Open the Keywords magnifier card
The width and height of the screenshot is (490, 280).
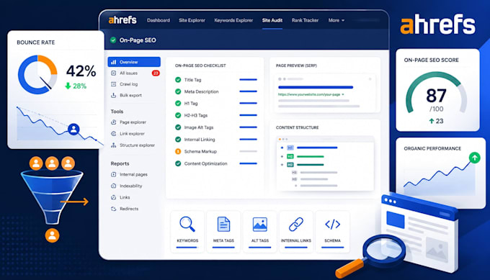[187, 232]
